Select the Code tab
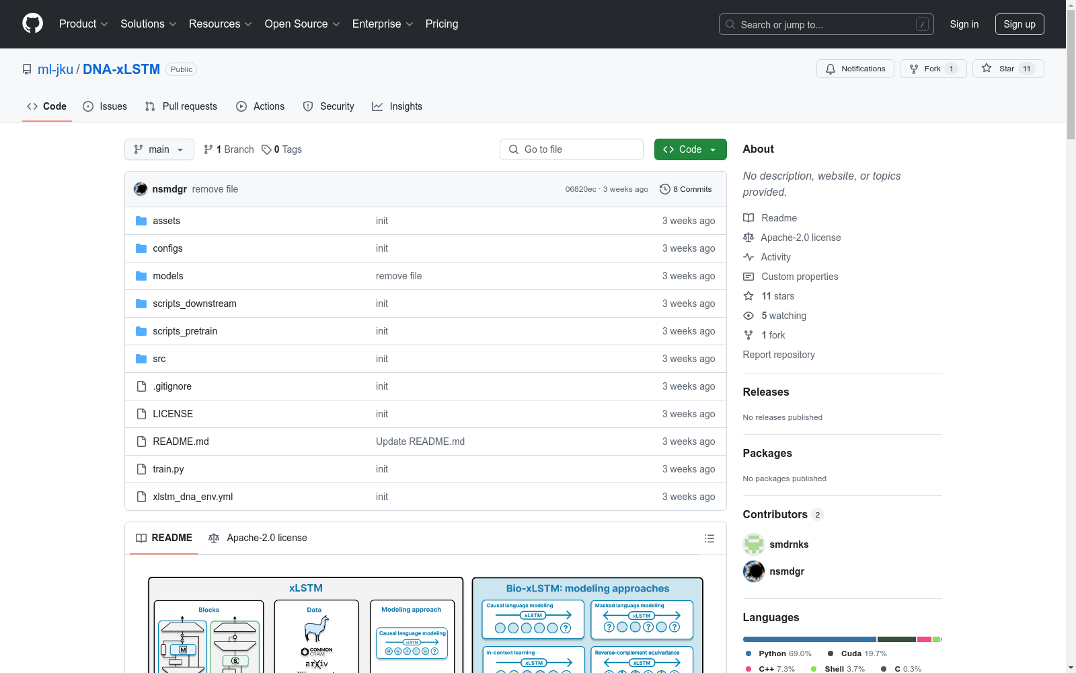1076x673 pixels. (47, 106)
